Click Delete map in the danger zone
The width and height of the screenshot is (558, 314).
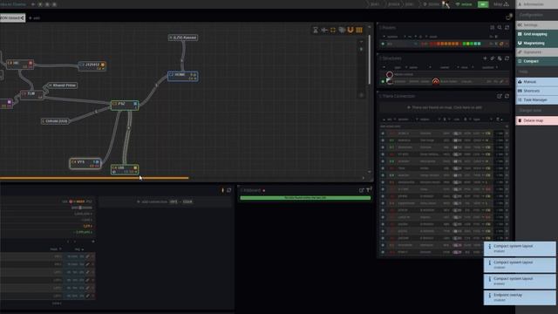point(537,120)
